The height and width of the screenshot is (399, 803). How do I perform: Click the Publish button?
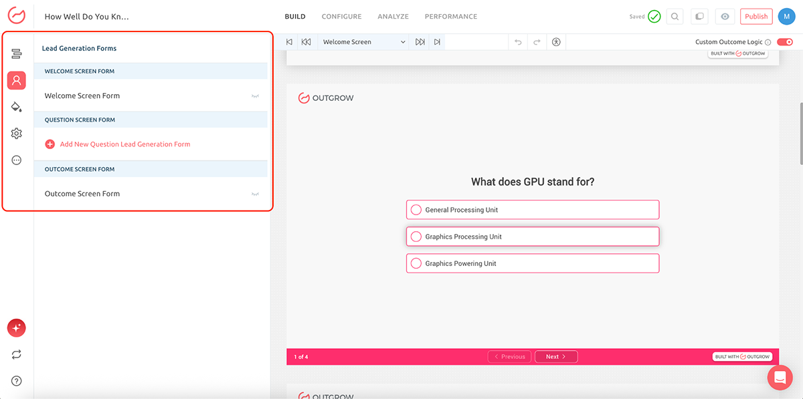pyautogui.click(x=755, y=16)
